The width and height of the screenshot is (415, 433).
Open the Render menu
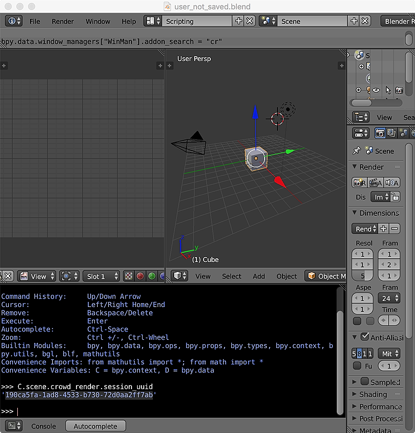tap(63, 21)
